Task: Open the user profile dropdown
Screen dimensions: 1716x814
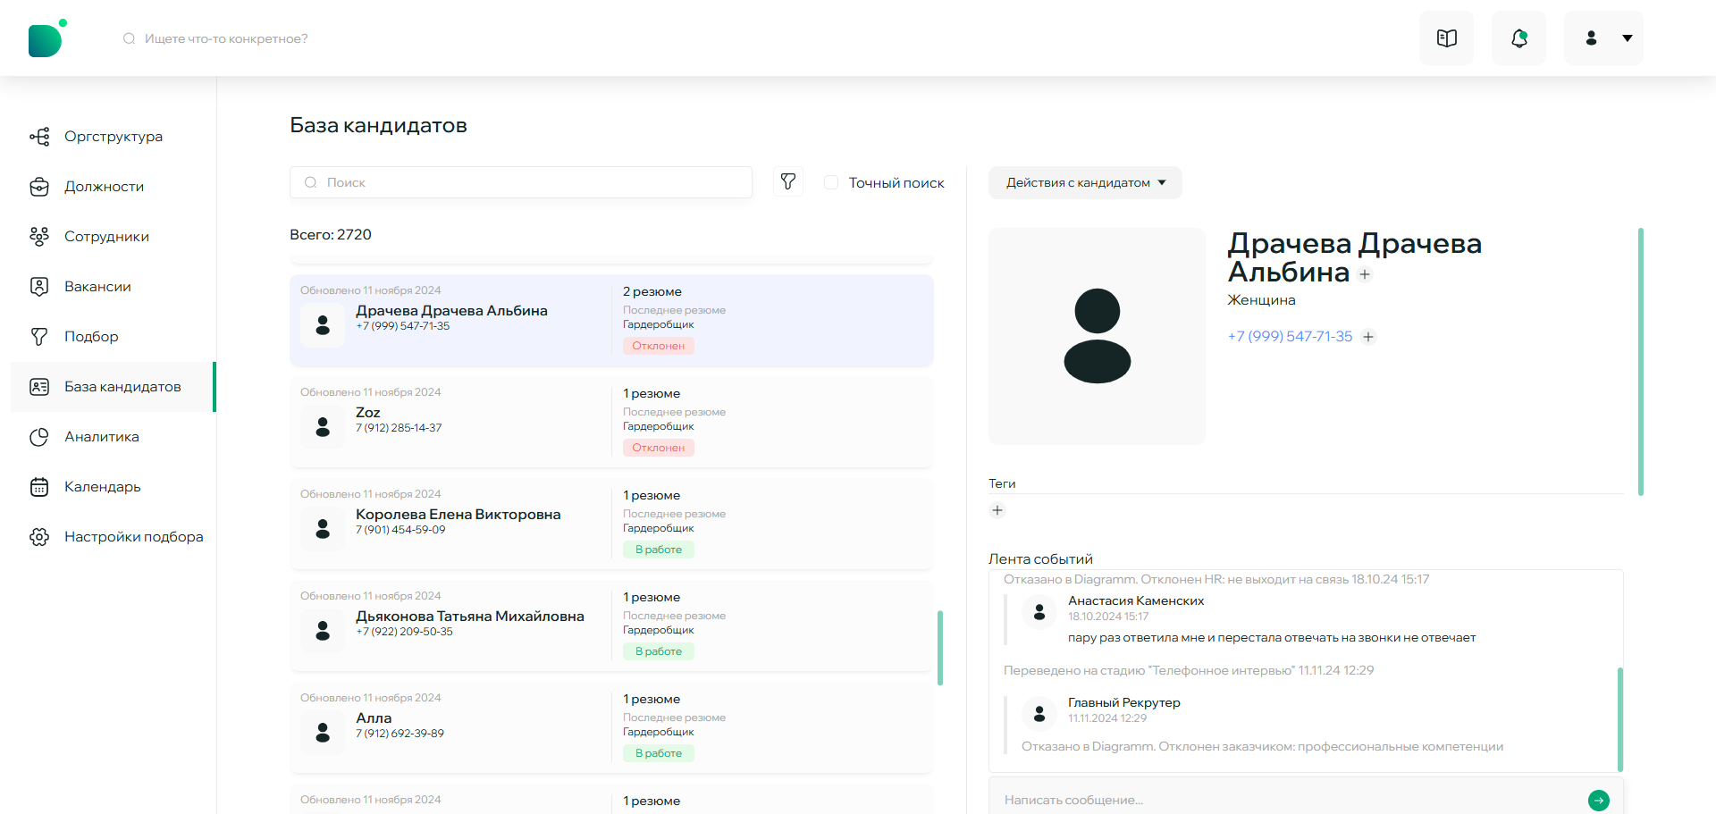Action: click(1603, 38)
